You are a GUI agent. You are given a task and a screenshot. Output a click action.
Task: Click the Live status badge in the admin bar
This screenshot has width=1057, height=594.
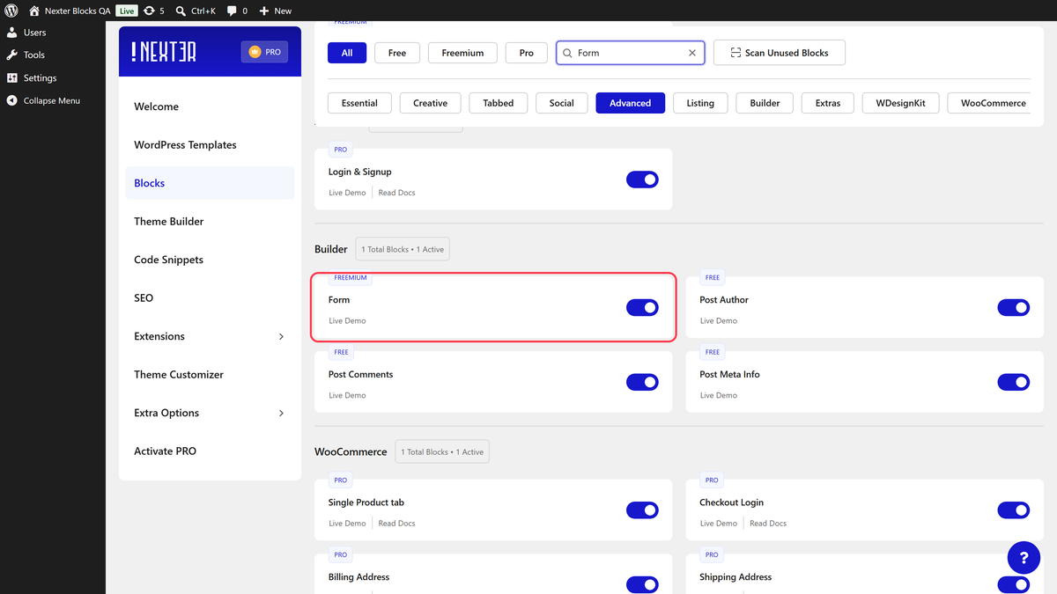tap(127, 11)
